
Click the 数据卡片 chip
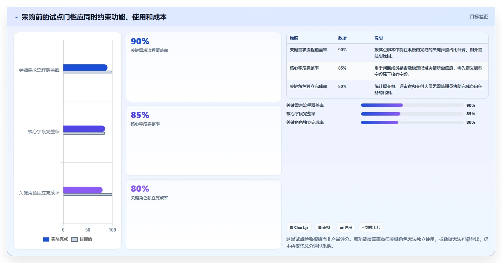click(x=371, y=227)
